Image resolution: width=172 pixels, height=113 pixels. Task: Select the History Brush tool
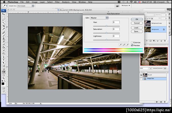click(x=4, y=41)
